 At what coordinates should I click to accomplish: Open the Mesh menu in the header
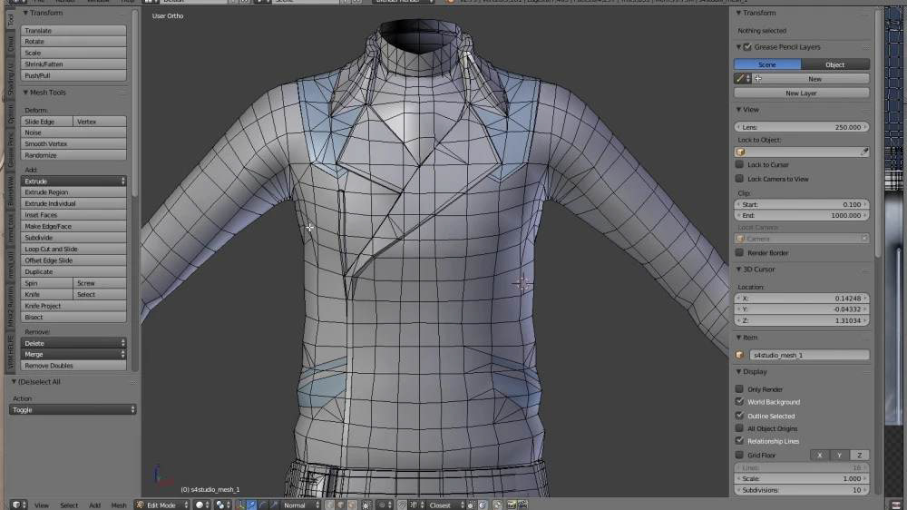pos(119,505)
